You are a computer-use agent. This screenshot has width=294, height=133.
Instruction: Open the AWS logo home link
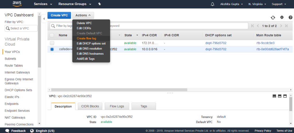pos(18,4)
